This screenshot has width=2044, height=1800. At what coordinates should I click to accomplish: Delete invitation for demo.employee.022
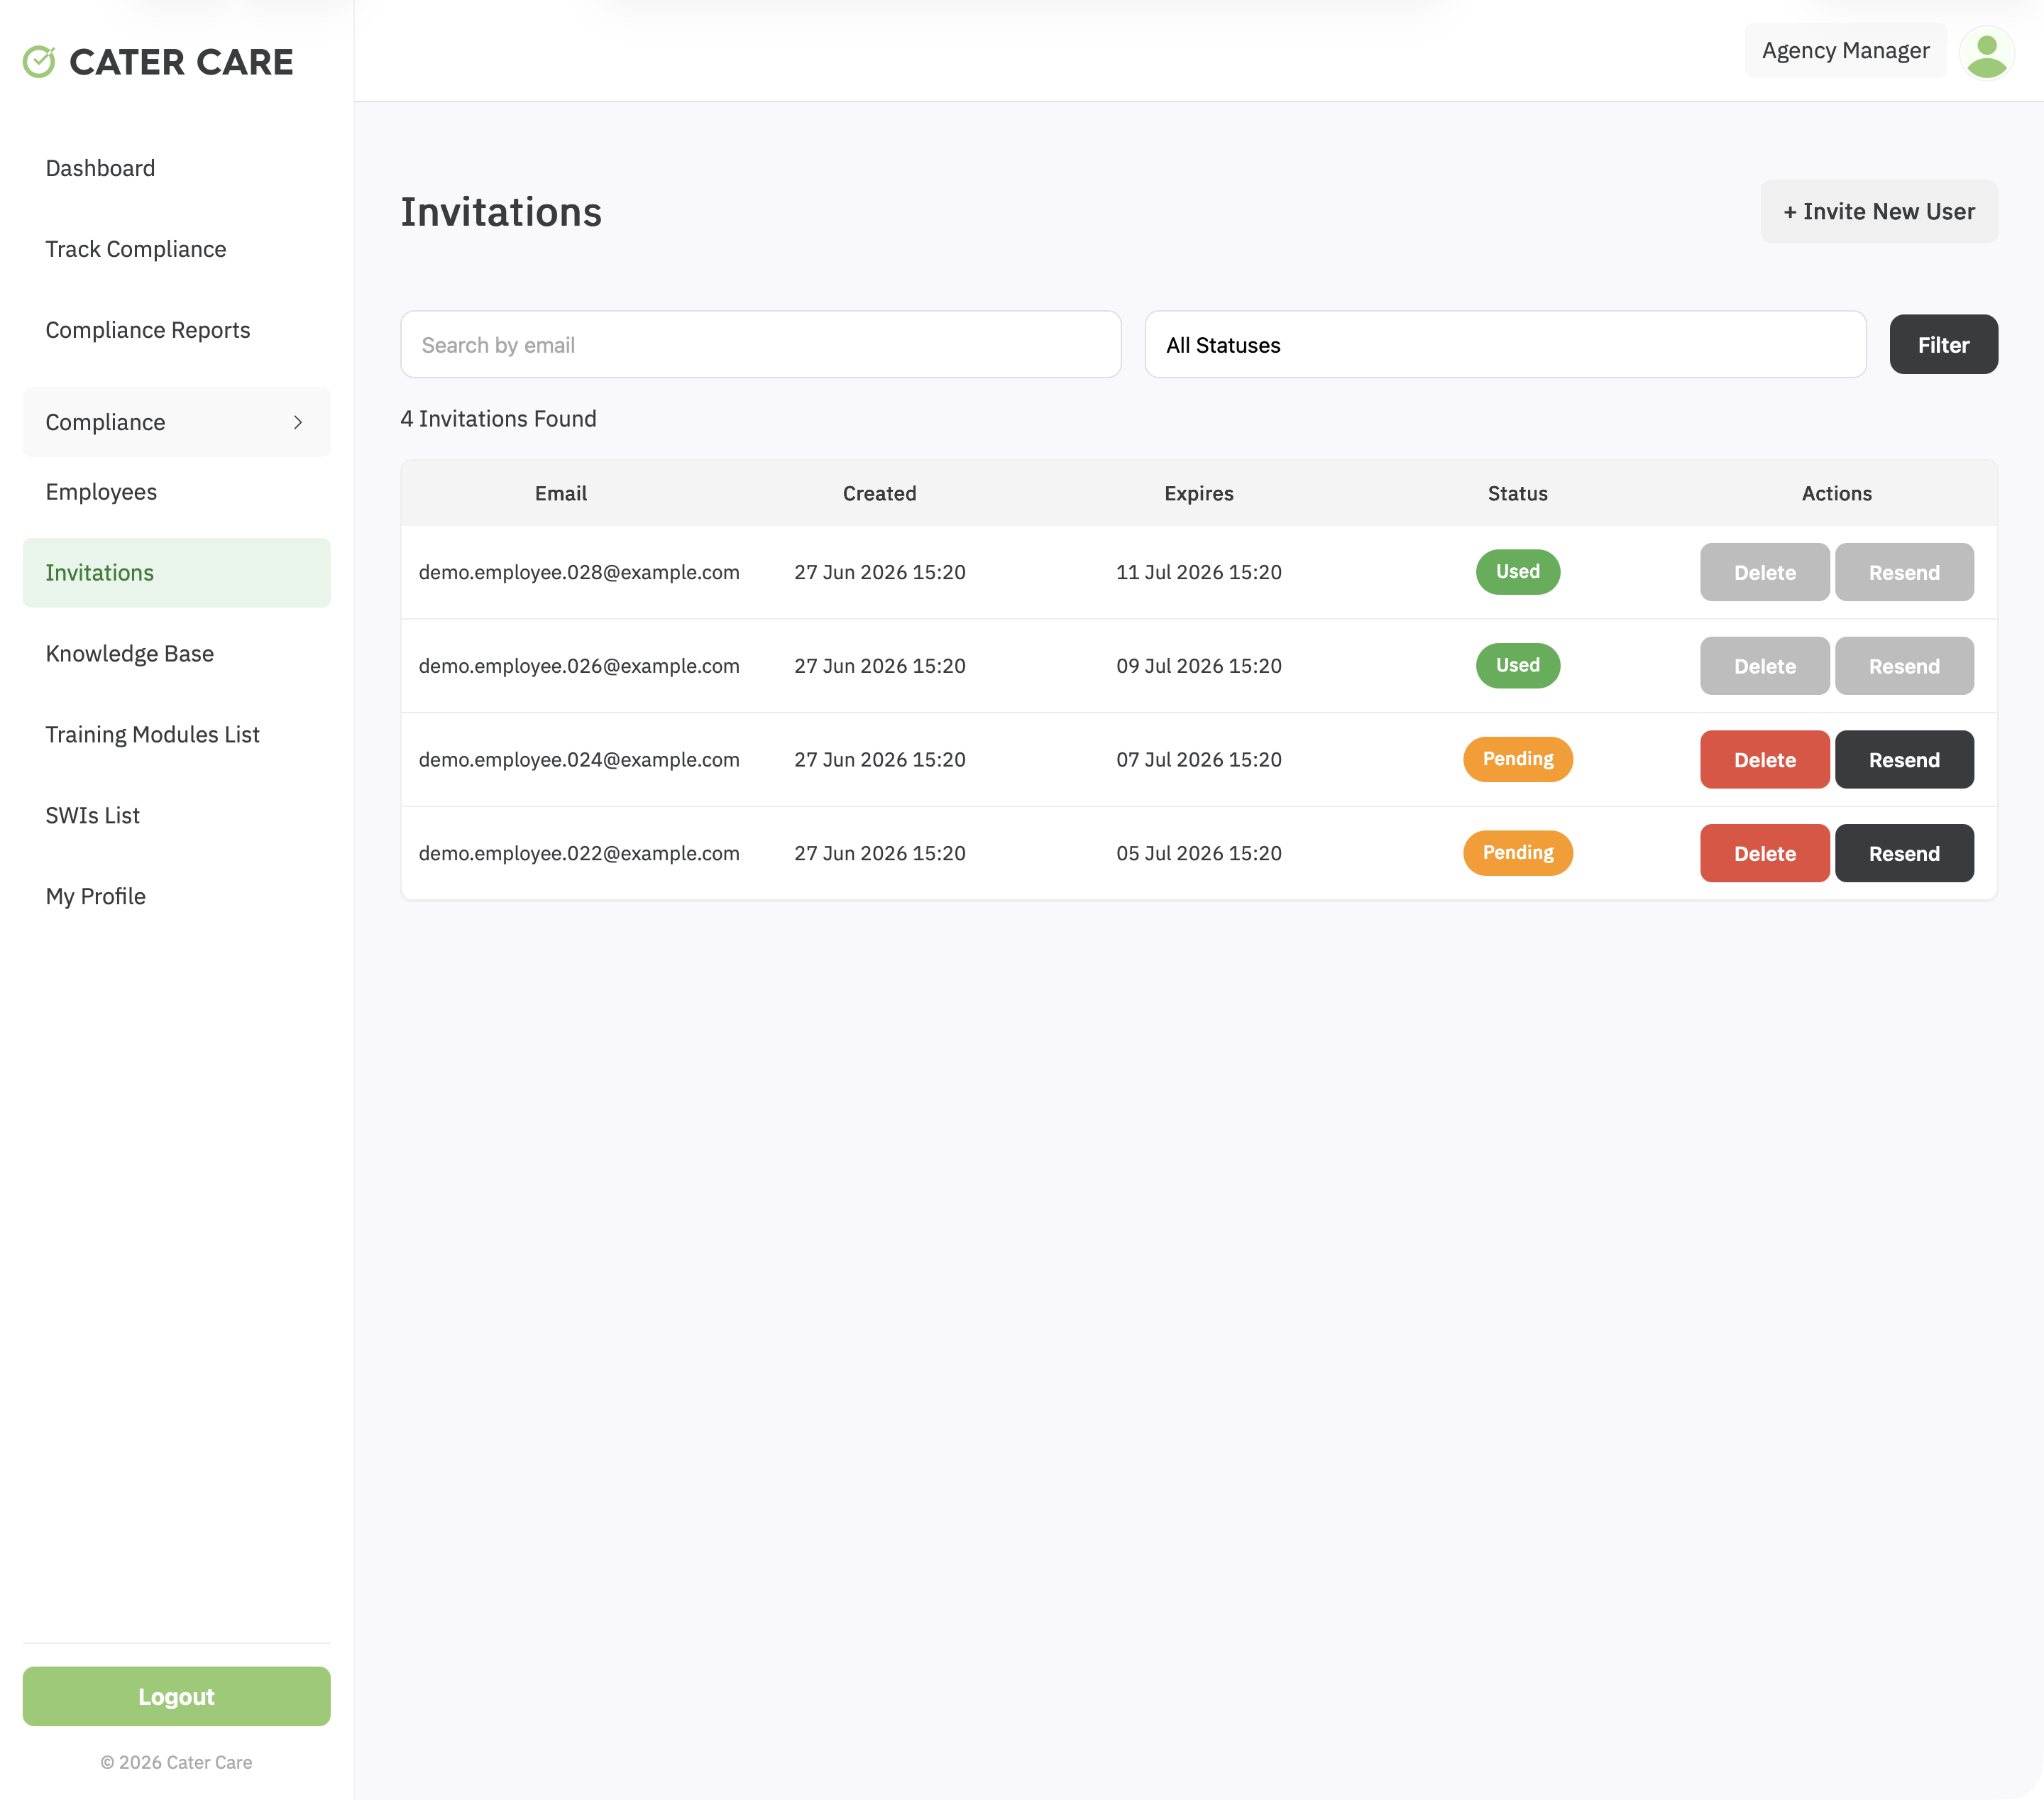coord(1764,854)
